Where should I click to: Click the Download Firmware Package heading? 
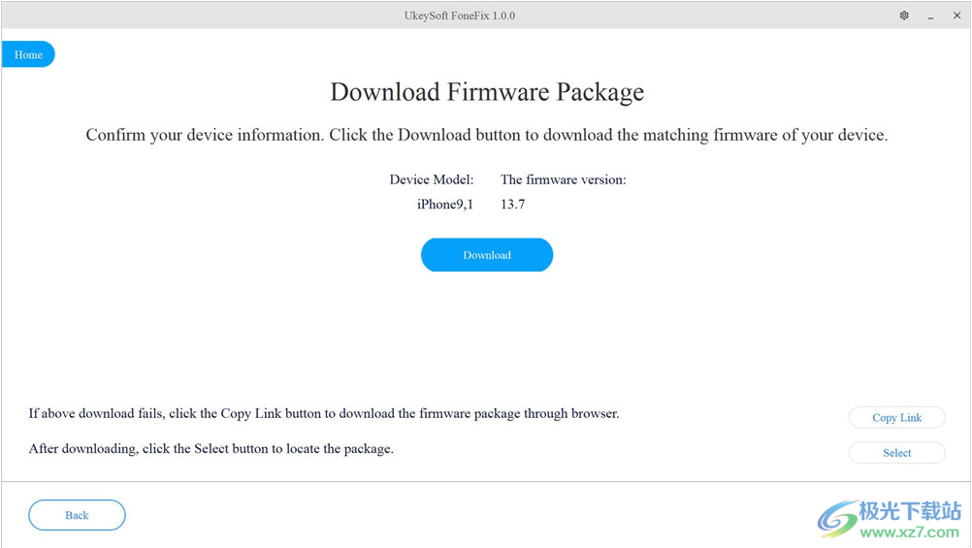[x=487, y=92]
